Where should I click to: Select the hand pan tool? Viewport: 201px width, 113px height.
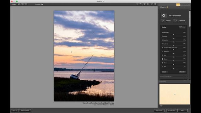(x=141, y=4)
